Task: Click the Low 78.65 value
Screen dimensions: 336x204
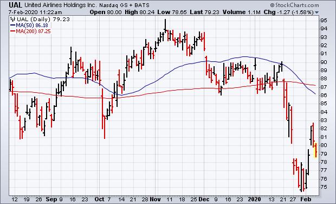Action: point(172,12)
